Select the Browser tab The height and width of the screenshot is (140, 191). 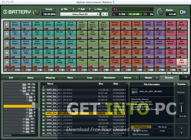(169, 78)
